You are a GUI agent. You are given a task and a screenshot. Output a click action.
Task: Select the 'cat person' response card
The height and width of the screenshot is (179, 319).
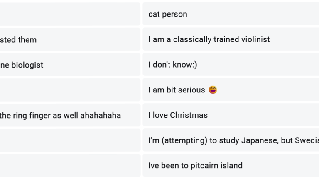(x=231, y=14)
